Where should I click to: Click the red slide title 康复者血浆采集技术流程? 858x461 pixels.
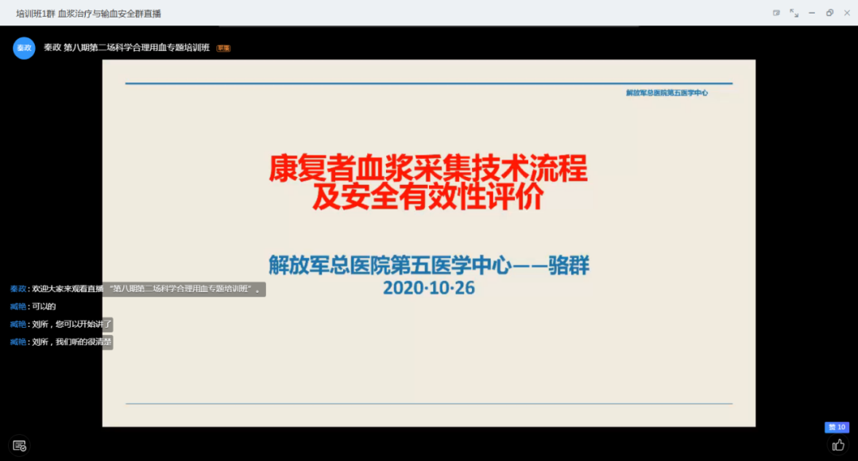click(x=428, y=169)
